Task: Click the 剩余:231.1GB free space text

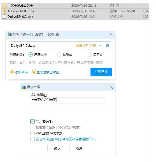Action: point(86,45)
